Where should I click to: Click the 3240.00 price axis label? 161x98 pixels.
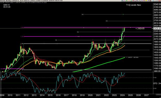click(157, 4)
